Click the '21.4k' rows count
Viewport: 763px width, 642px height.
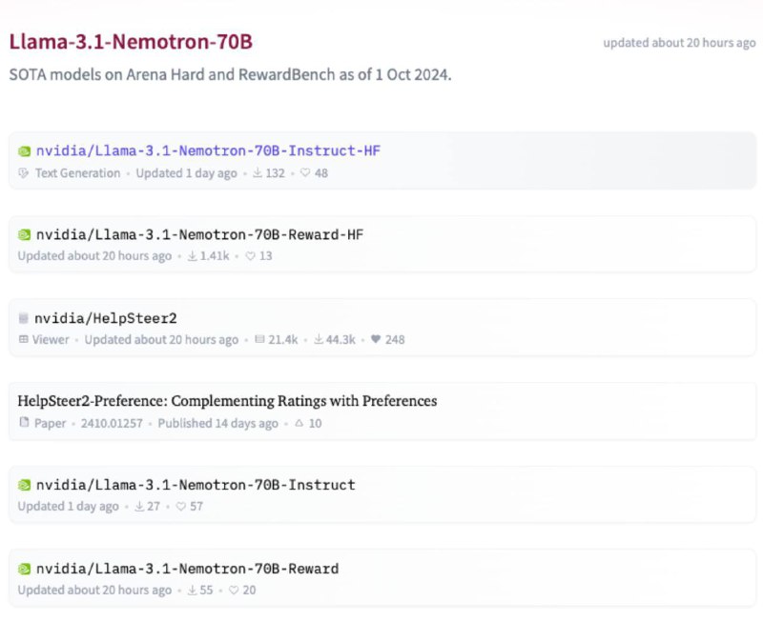pos(282,339)
